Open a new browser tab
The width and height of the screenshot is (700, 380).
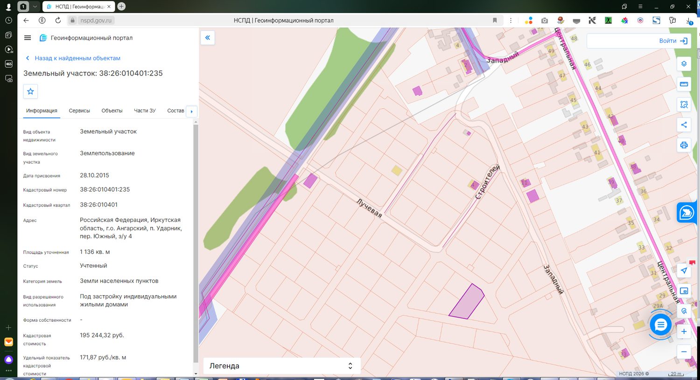pyautogui.click(x=121, y=7)
